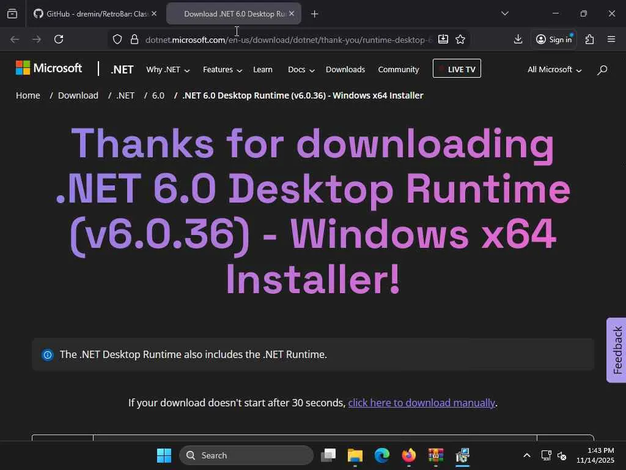Open tracking protection shield icon
The height and width of the screenshot is (470, 626).
(x=117, y=39)
